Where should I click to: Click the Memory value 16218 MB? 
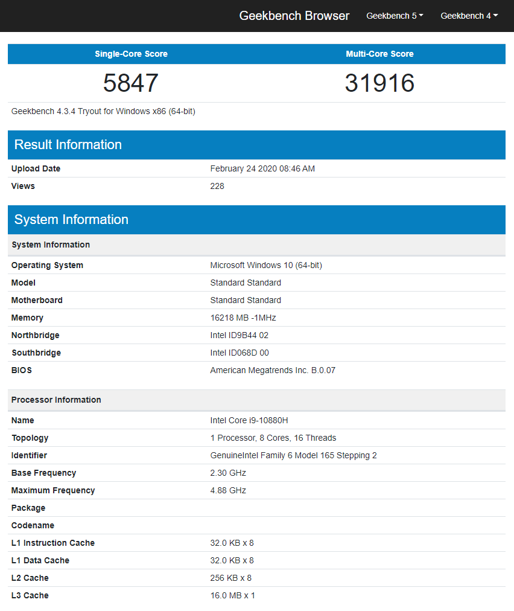(243, 318)
